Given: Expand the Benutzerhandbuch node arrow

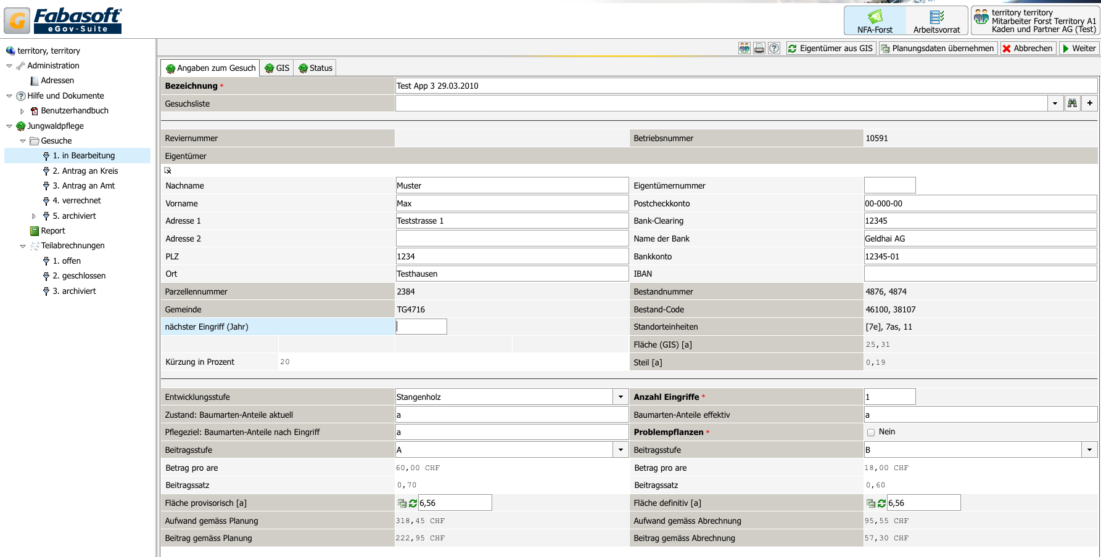Looking at the screenshot, I should pyautogui.click(x=22, y=112).
